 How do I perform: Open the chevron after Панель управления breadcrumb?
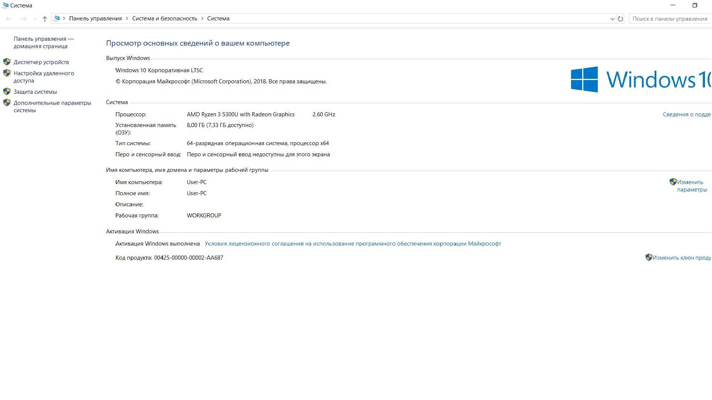tap(127, 19)
